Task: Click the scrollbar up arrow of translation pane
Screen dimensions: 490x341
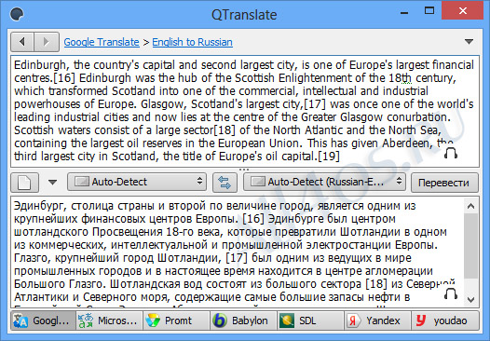Action: (x=470, y=206)
